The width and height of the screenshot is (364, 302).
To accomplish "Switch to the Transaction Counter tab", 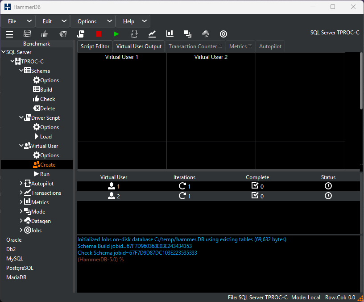I will click(195, 46).
